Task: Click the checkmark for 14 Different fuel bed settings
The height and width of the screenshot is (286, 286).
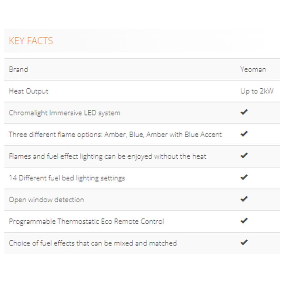Action: [244, 177]
